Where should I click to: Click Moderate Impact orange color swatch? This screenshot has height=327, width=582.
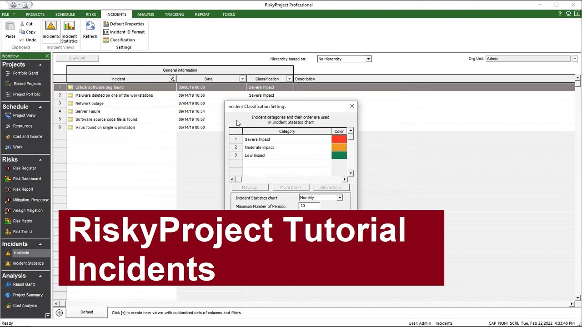click(x=339, y=147)
